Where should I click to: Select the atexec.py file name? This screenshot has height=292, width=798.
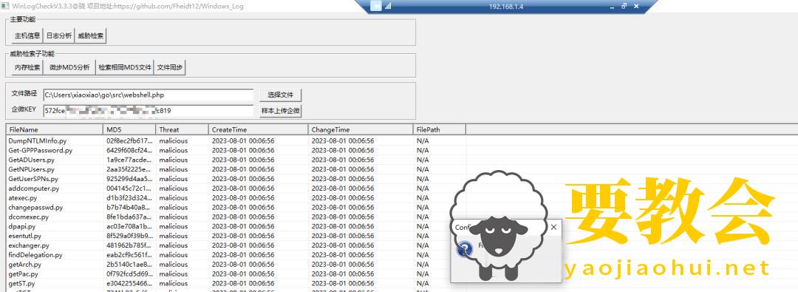(22, 197)
